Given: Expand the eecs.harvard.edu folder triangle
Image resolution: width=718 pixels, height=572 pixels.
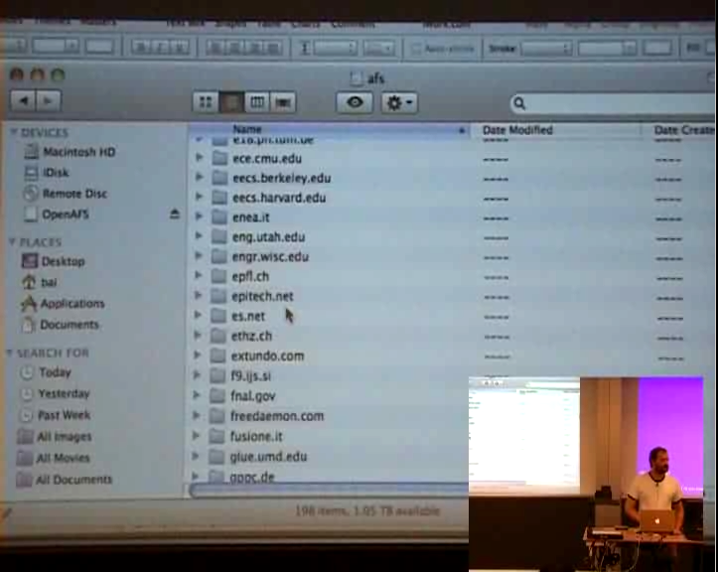Looking at the screenshot, I should click(x=200, y=197).
